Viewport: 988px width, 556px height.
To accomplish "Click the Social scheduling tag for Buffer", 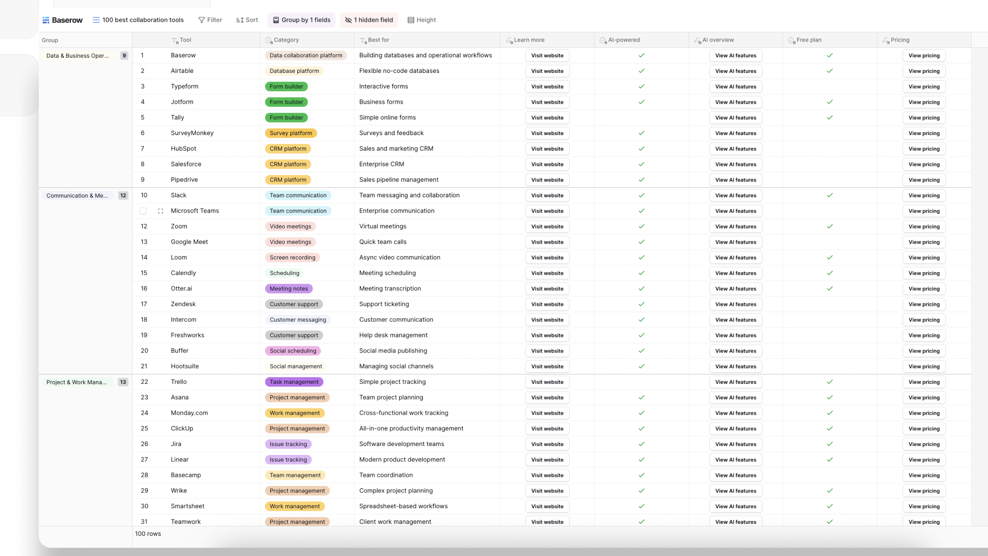I will tap(293, 351).
